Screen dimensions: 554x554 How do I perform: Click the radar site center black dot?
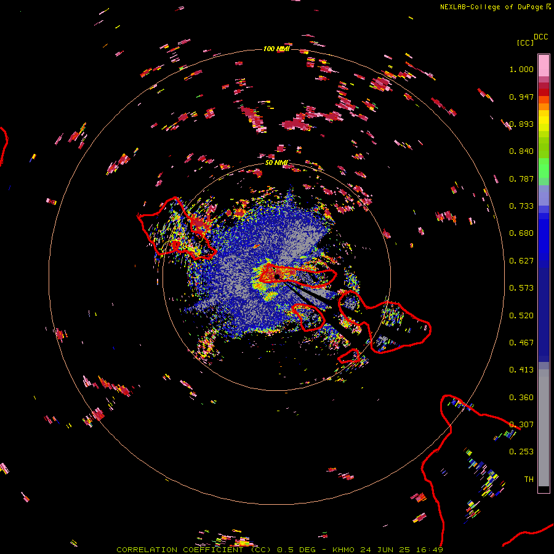278,276
